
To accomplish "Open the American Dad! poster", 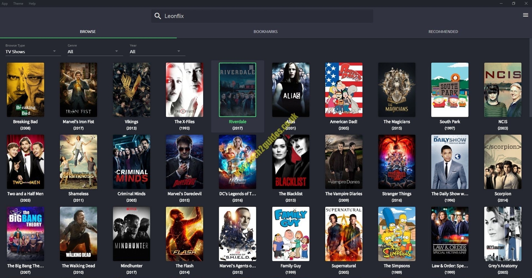I will [x=344, y=90].
